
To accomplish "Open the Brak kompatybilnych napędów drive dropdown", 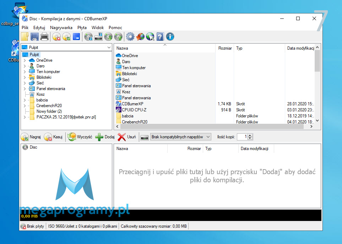I will (181, 137).
